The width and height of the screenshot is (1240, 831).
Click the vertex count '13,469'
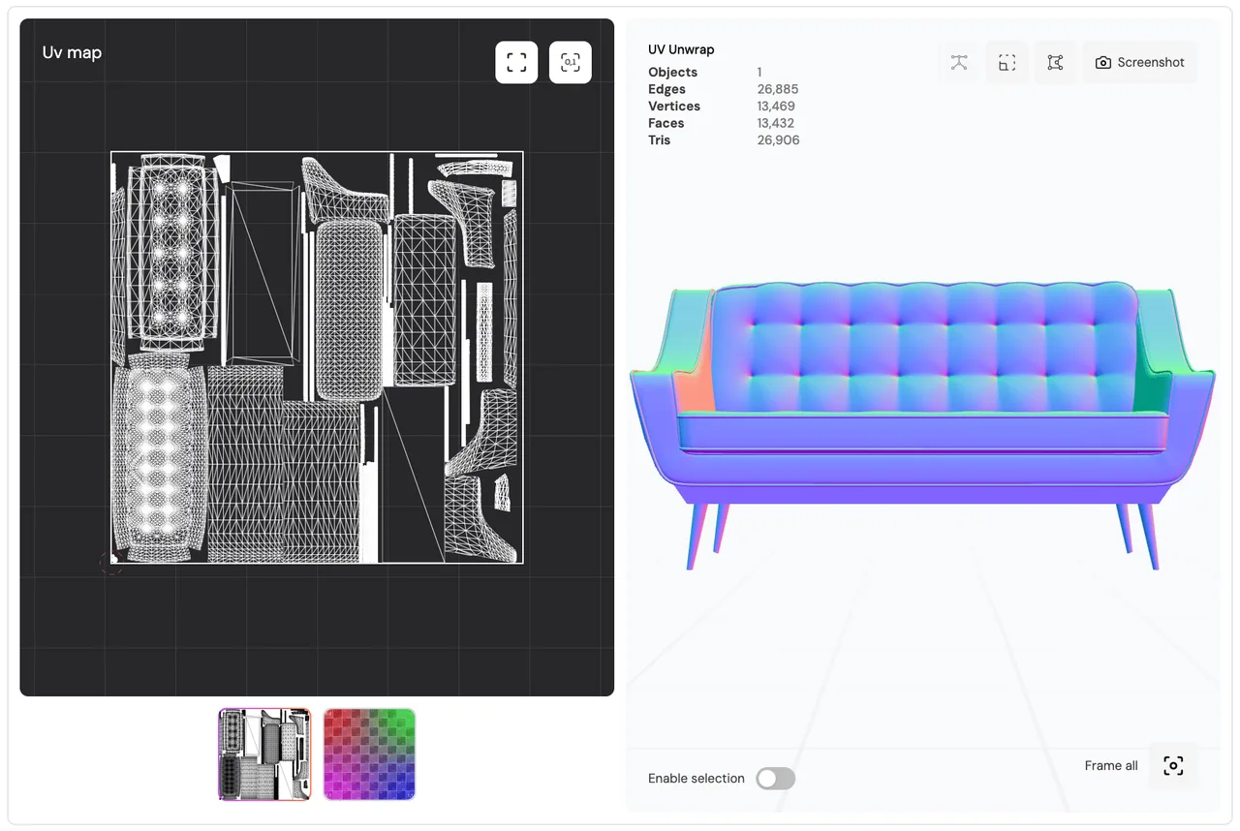tap(776, 107)
